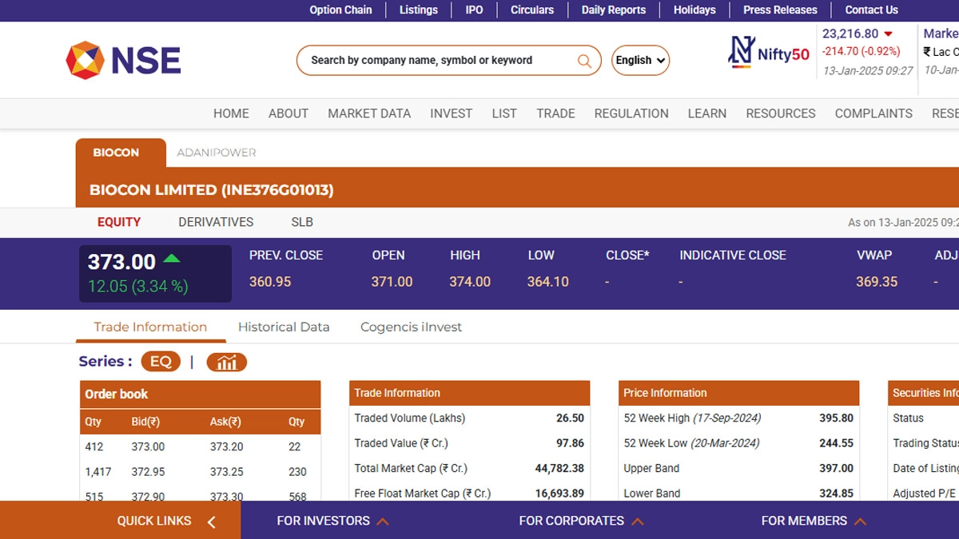Open the Derivatives tab
Screen dimensions: 959x539
coord(216,222)
